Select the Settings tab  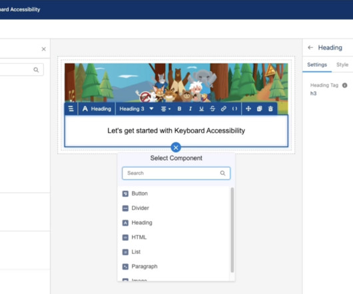pos(317,65)
